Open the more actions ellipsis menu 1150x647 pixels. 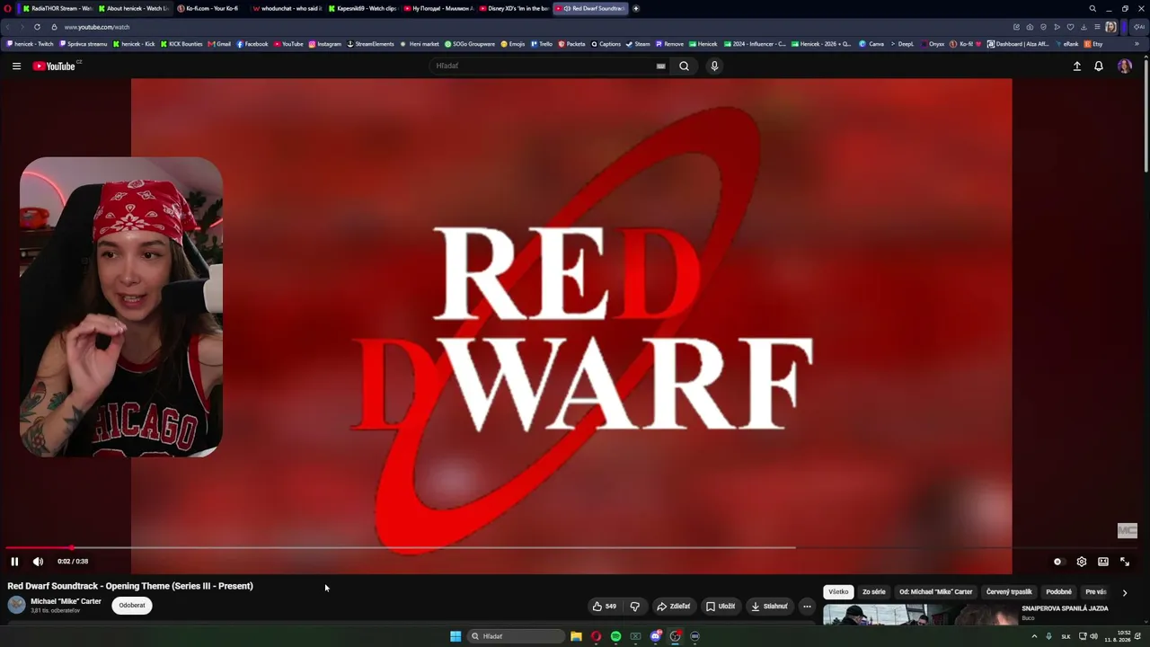coord(807,607)
